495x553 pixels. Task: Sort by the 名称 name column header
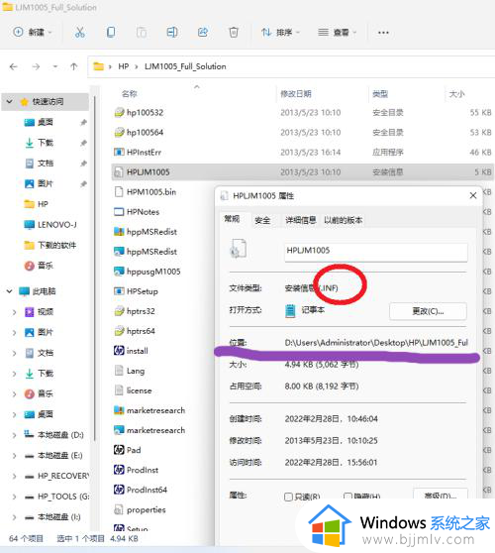click(129, 94)
